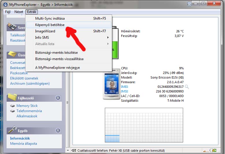Open Info SMS menu entry
The image size is (225, 154).
pos(68,38)
